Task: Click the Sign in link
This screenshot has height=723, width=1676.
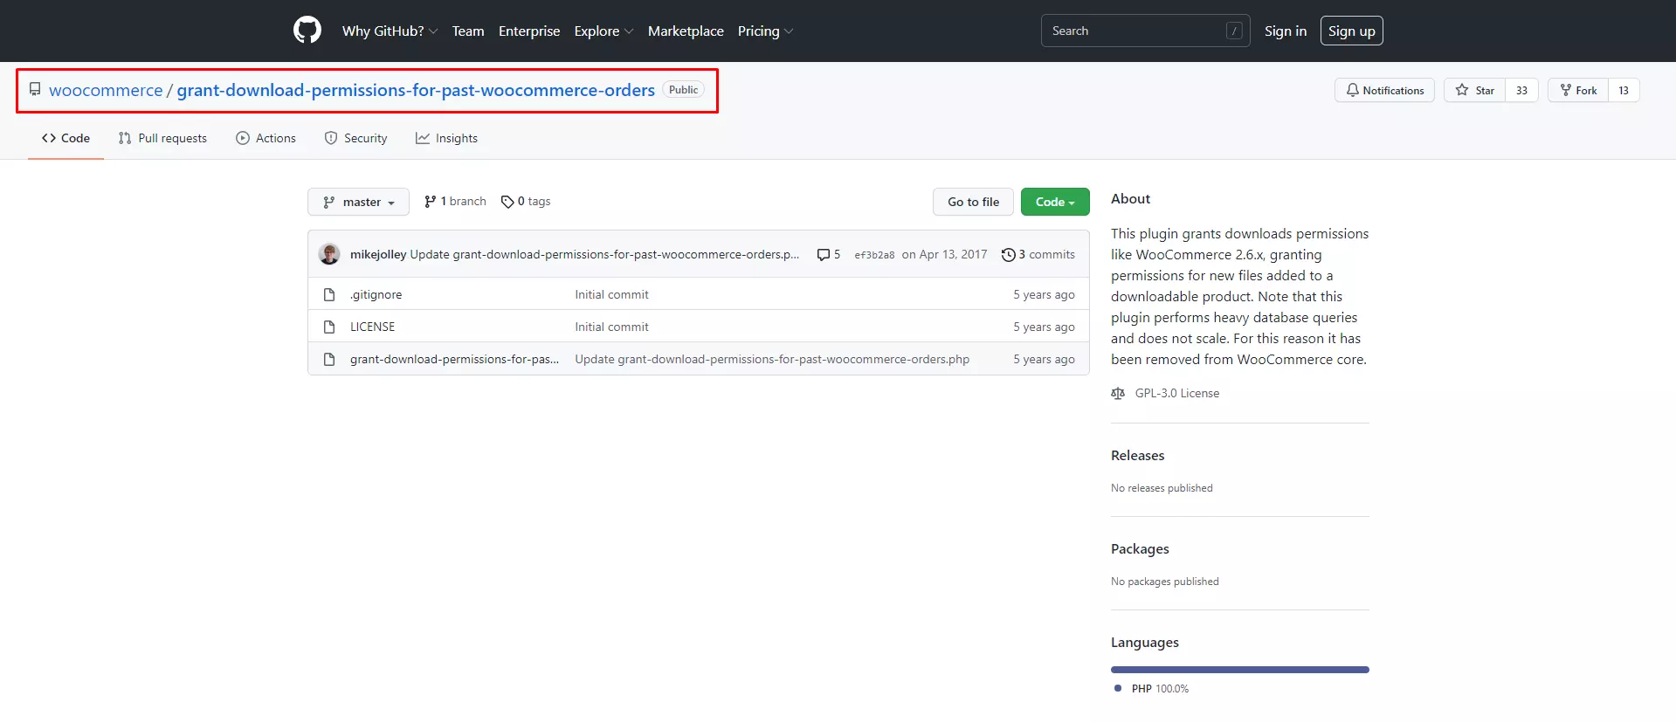Action: click(1286, 31)
